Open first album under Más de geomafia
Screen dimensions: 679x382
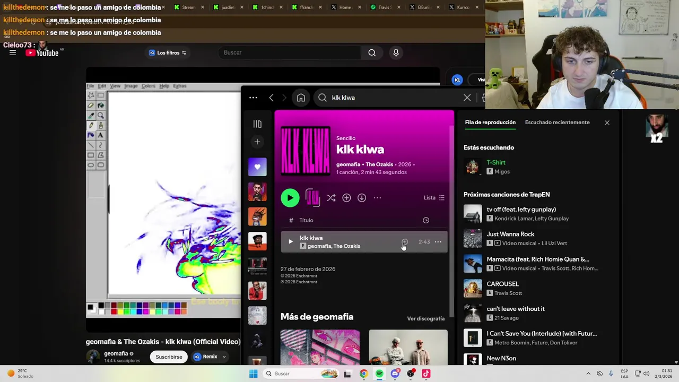tap(320, 347)
